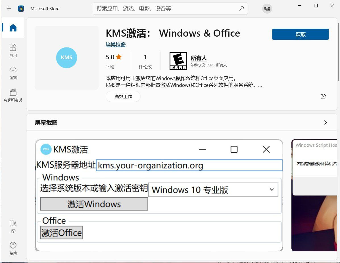Open the user profile avatar
Viewport: 340px width, 263px height.
[267, 9]
